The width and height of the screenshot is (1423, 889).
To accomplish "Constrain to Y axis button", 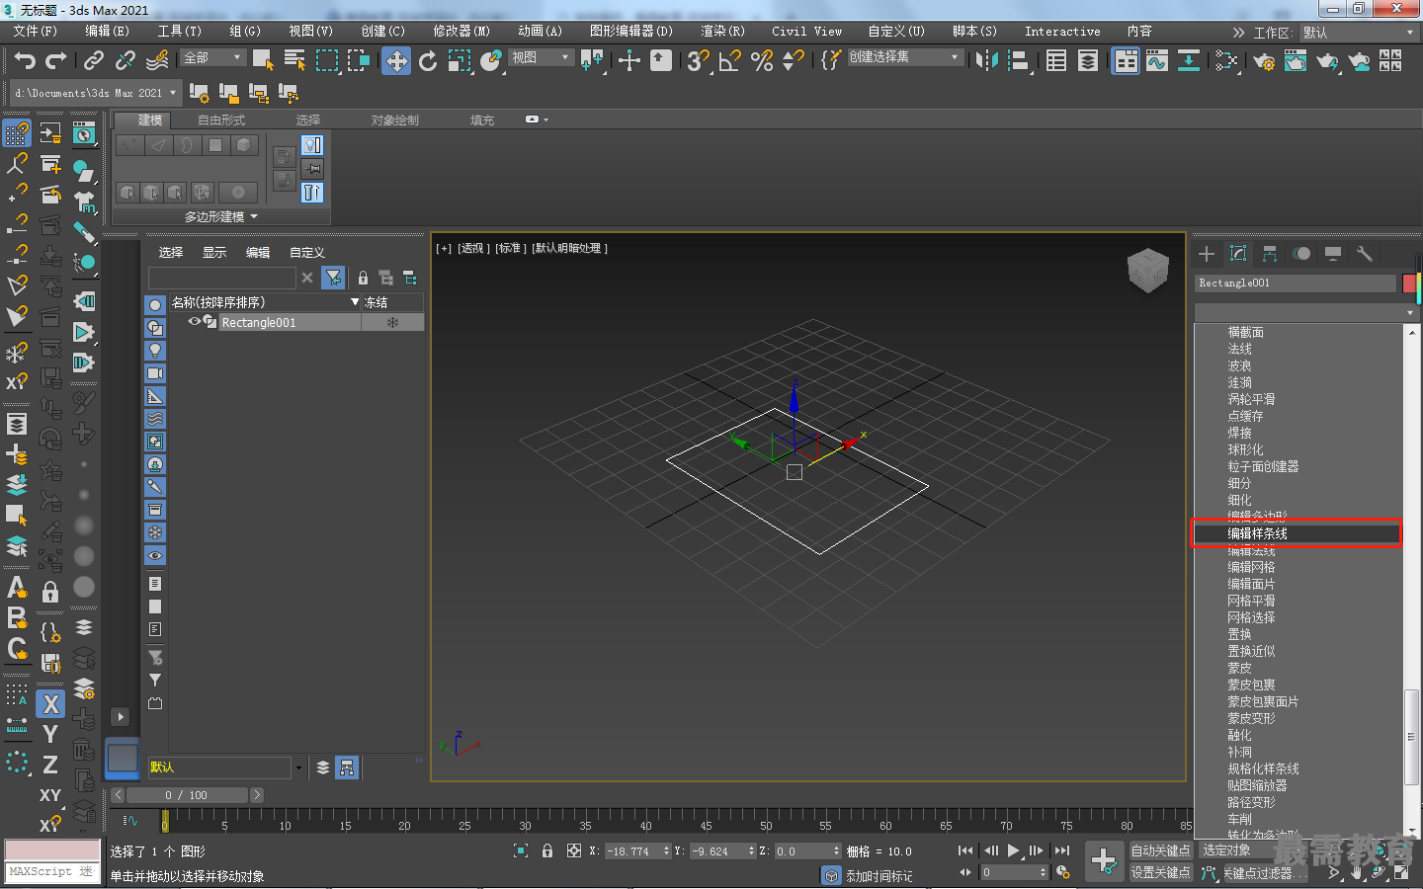I will coord(50,735).
